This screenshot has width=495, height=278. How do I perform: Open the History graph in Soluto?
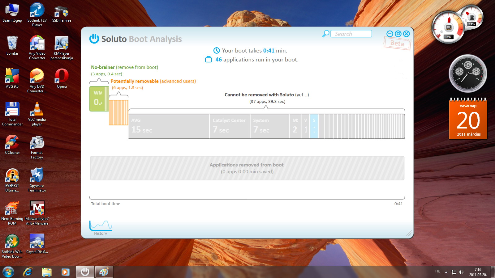pyautogui.click(x=101, y=228)
